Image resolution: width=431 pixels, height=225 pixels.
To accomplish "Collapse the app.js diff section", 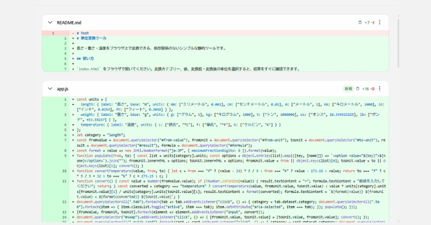I will pos(50,89).
